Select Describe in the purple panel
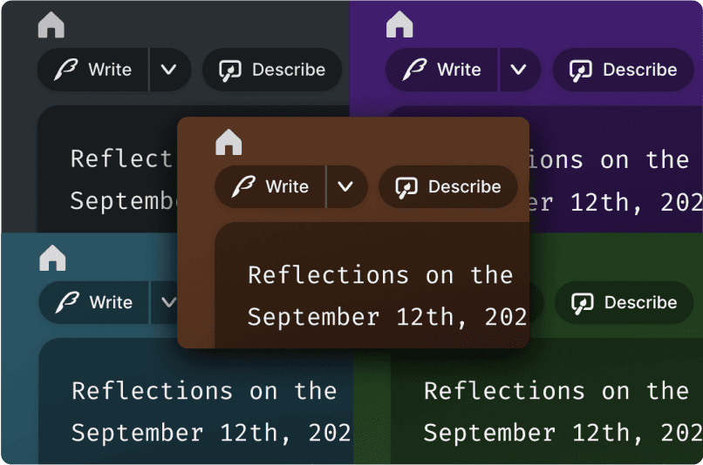 click(623, 70)
